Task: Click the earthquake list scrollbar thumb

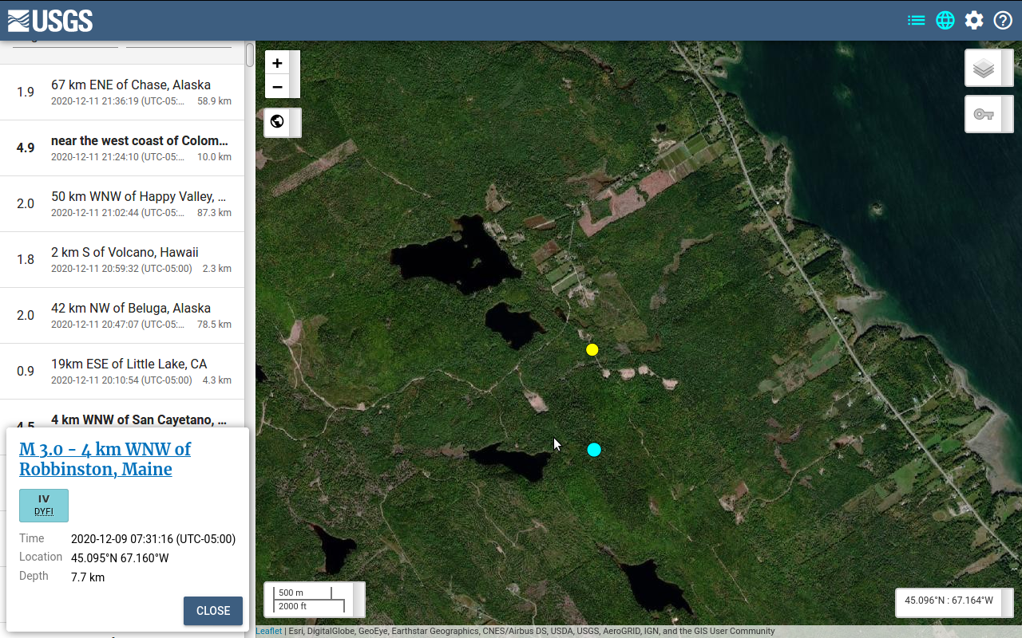Action: [250, 55]
